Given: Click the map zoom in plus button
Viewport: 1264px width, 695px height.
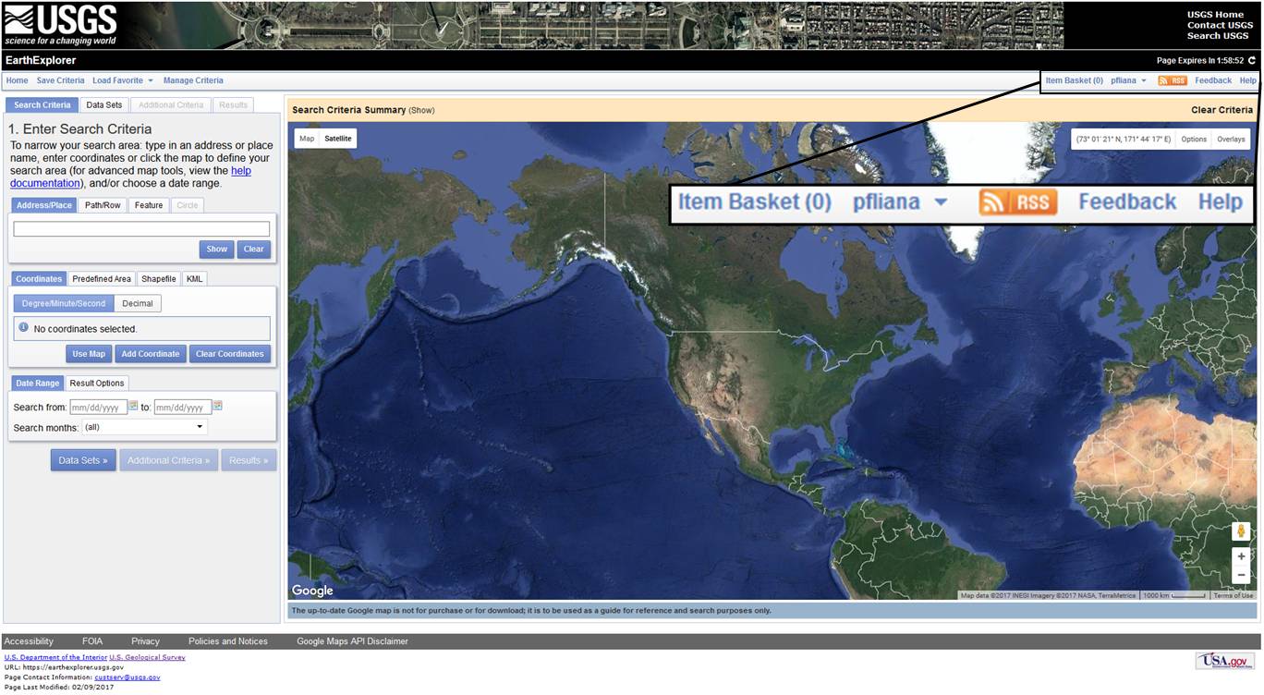Looking at the screenshot, I should tap(1241, 556).
